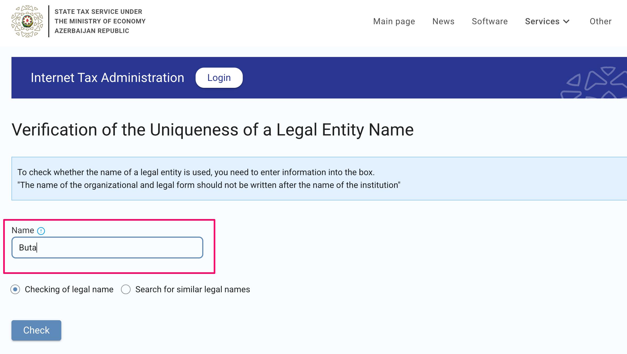Viewport: 627px width, 354px height.
Task: Click the Internet Tax Administration banner title
Action: click(x=107, y=78)
